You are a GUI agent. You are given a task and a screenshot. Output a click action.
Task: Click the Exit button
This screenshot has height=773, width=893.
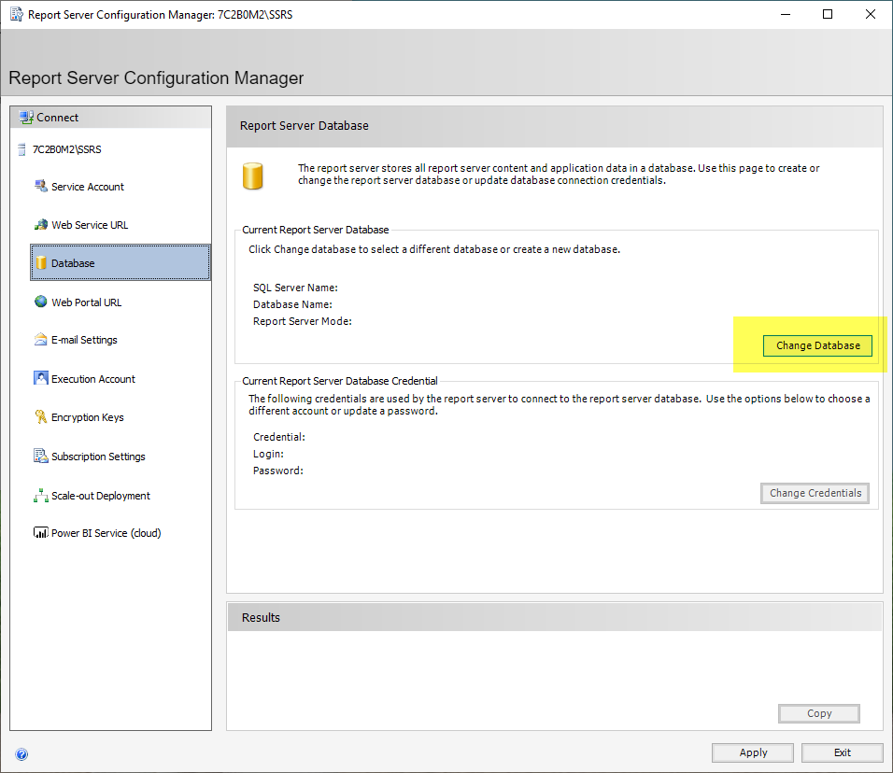point(842,752)
